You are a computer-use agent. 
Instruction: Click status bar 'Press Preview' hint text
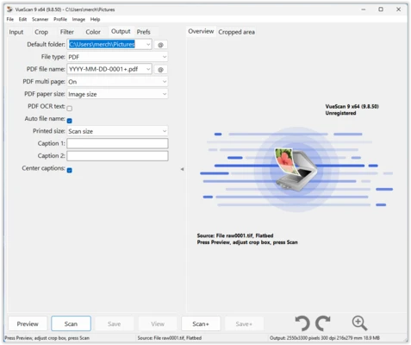click(47, 338)
